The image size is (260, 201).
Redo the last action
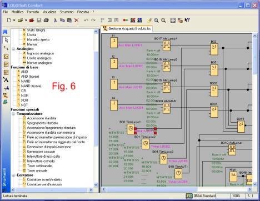coord(93,20)
